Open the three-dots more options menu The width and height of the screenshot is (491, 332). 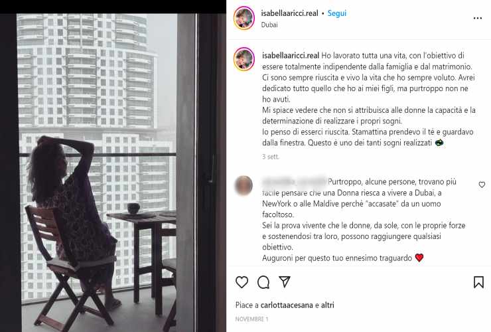point(478,18)
